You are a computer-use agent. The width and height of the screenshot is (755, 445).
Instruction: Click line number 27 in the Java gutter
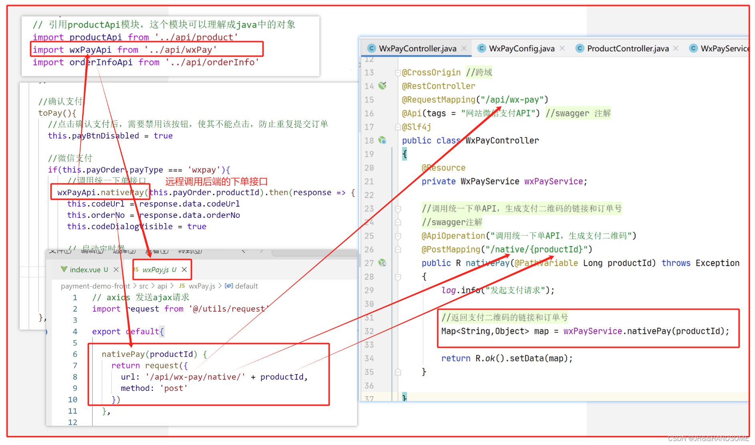coord(369,263)
